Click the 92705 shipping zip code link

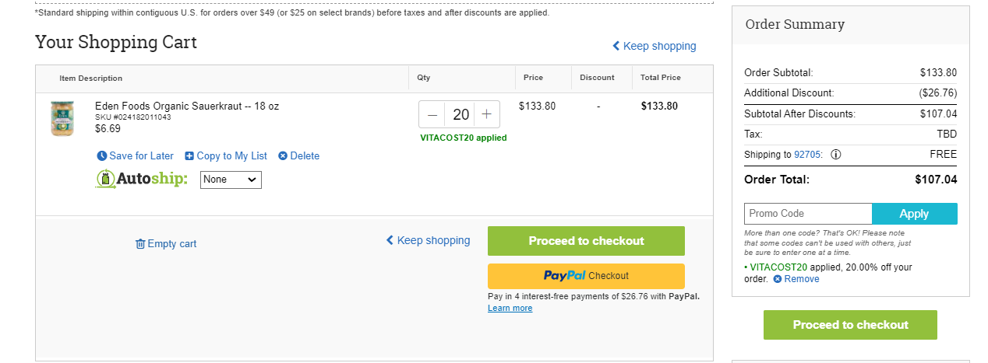pos(806,155)
